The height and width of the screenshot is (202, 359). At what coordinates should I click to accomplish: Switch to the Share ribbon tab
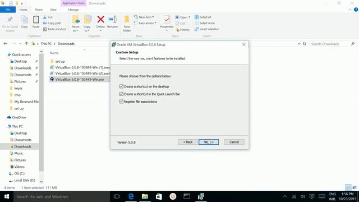point(39,10)
